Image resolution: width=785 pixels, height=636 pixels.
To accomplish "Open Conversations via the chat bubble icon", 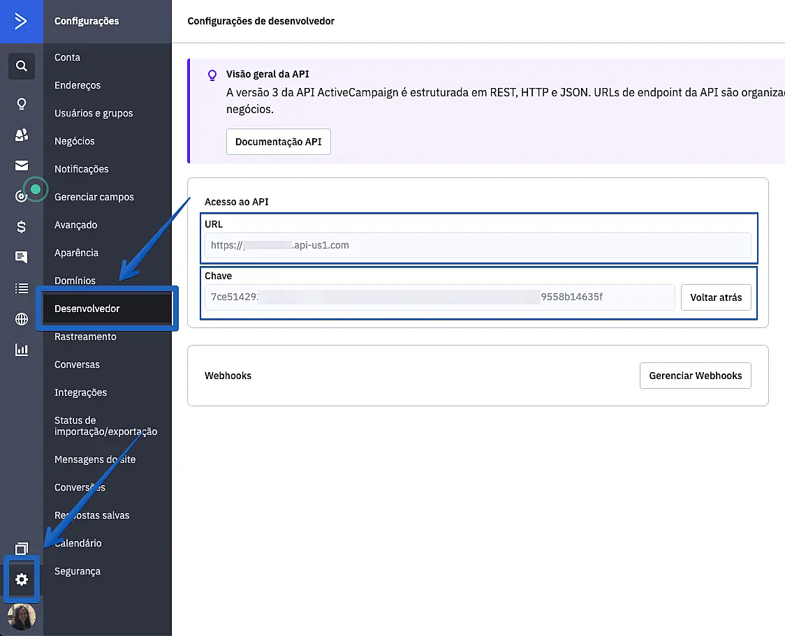I will pyautogui.click(x=22, y=257).
